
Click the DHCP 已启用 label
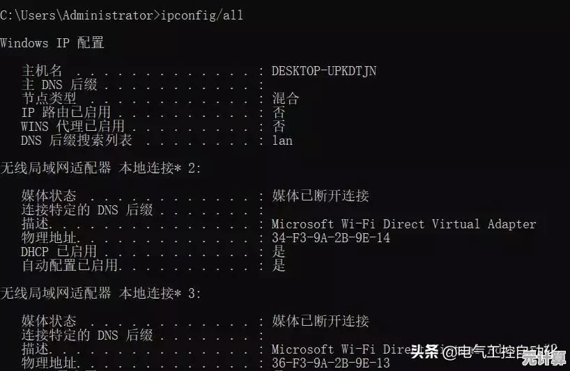click(59, 252)
